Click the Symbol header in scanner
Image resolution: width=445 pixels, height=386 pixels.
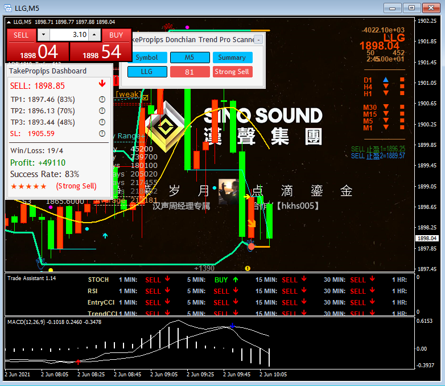click(147, 58)
